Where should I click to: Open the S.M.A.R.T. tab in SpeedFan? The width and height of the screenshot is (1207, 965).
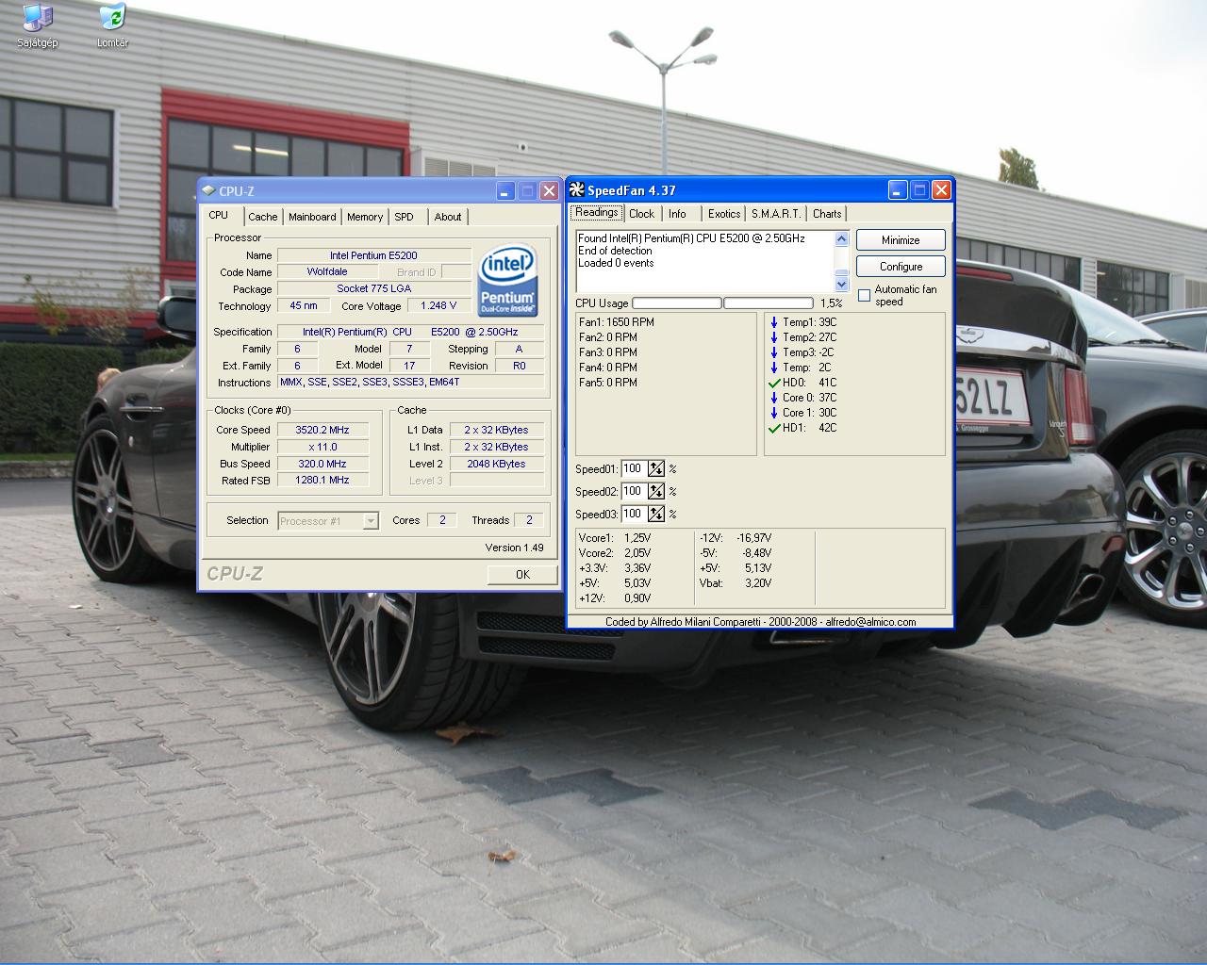(776, 214)
